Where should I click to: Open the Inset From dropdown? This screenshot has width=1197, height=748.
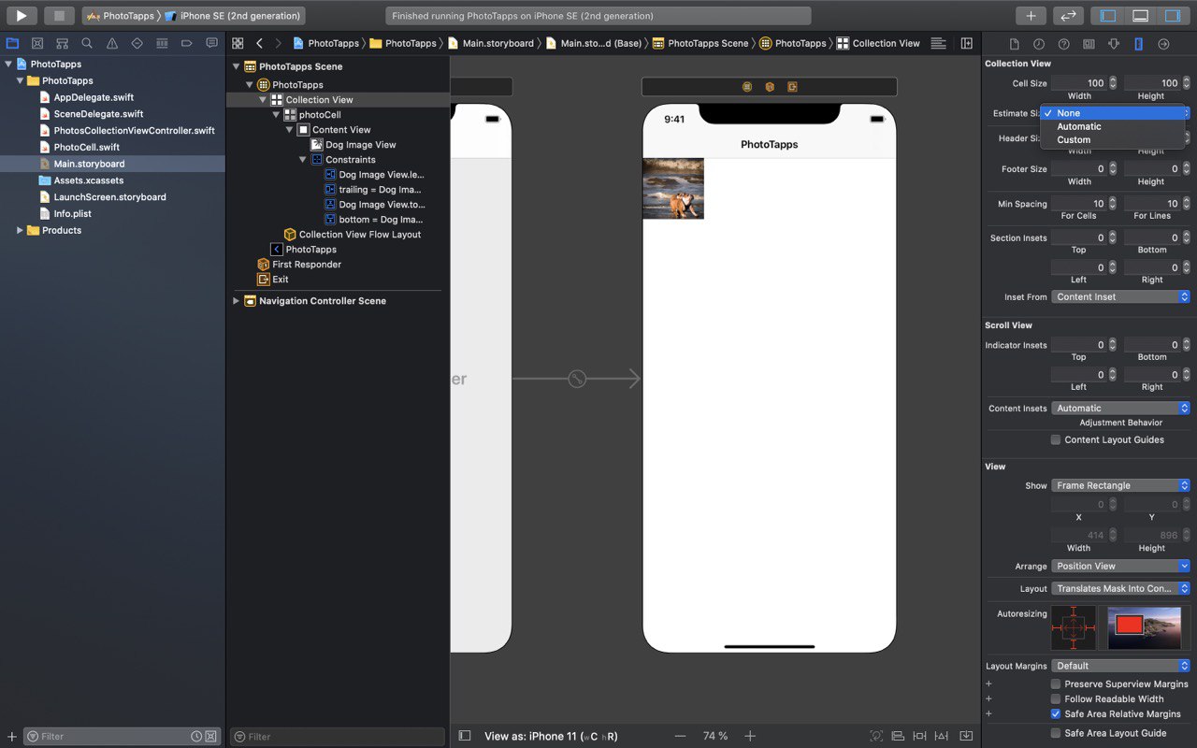click(x=1120, y=297)
